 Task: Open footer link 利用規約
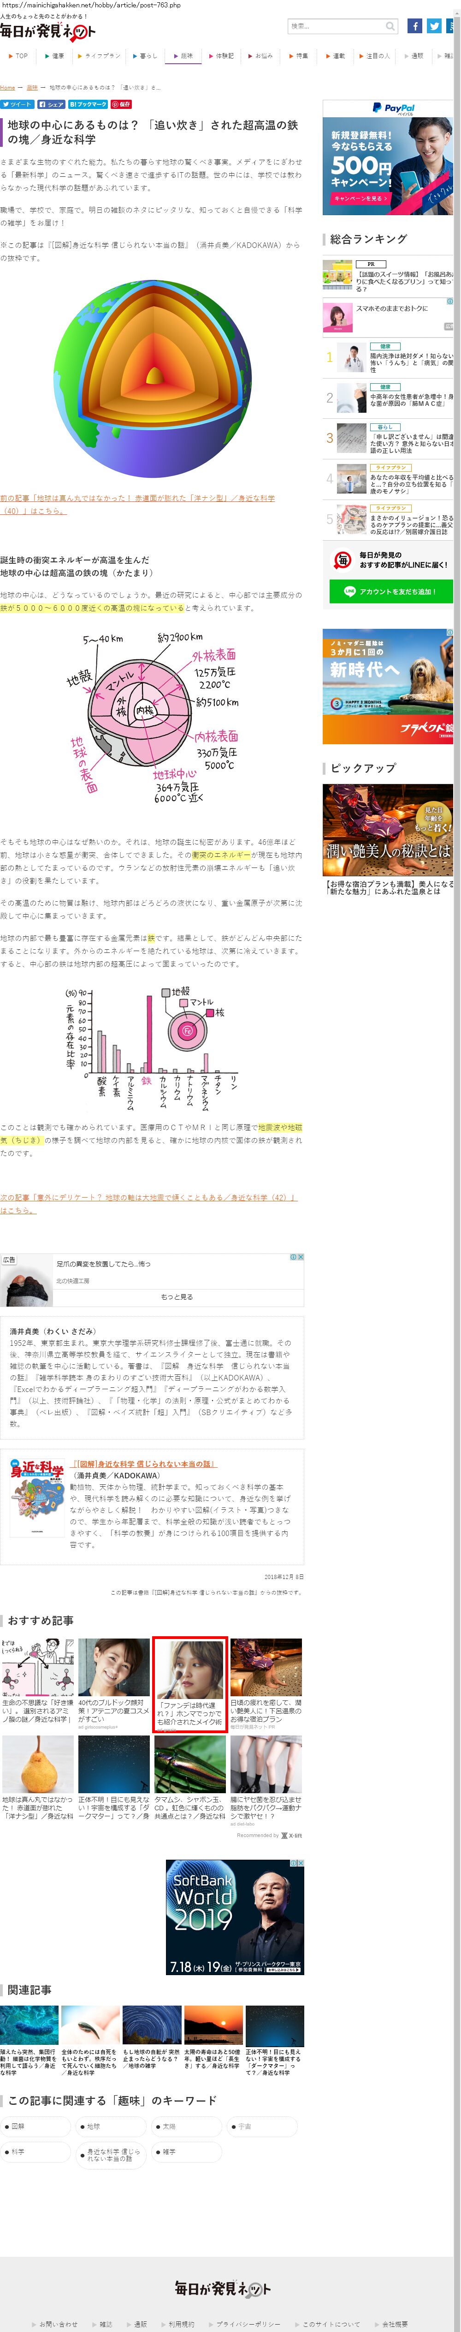(x=181, y=2324)
